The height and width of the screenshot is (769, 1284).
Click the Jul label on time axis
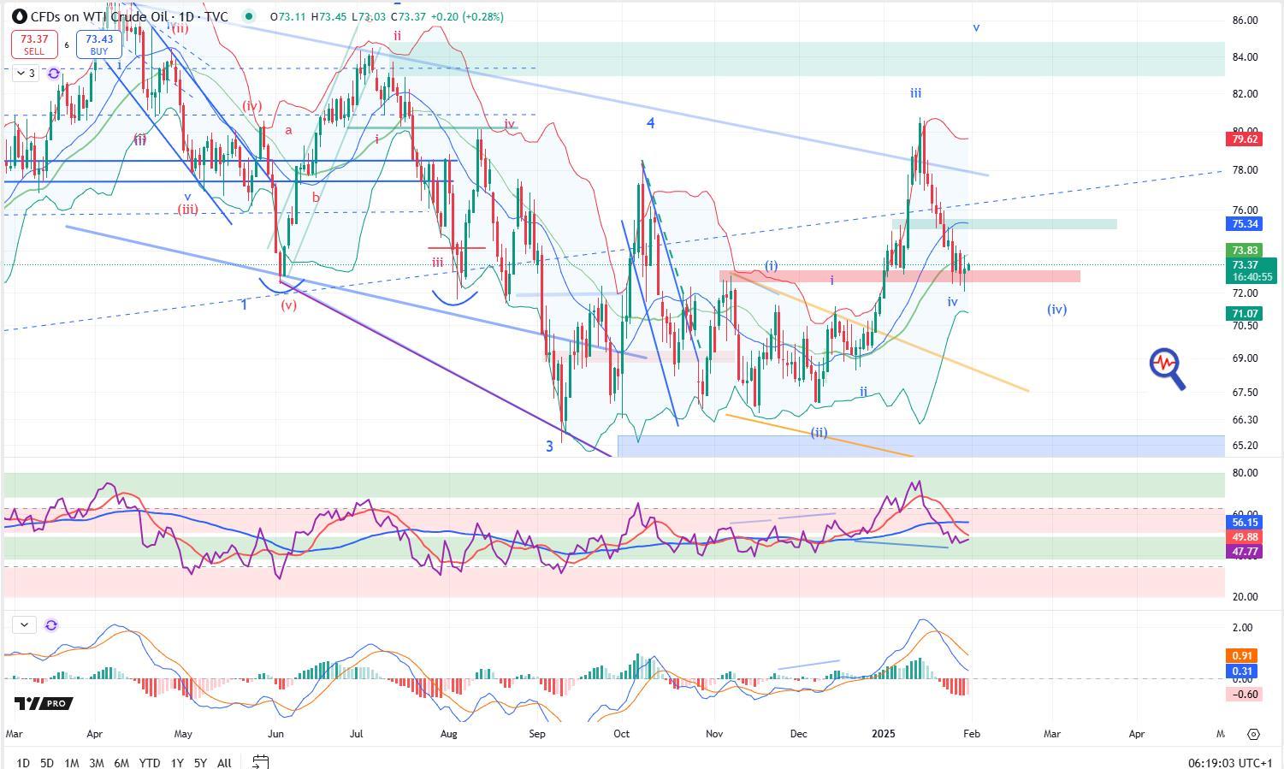point(356,734)
